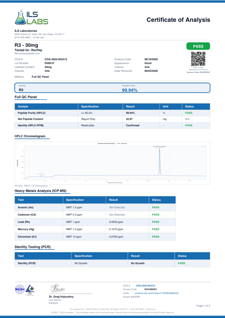Click the Analysis Date 06/10/2026
This screenshot has width=225, height=318.
[x=151, y=59]
